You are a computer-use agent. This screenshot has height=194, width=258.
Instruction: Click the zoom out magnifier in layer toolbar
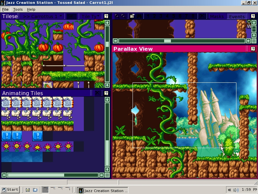[123, 16]
